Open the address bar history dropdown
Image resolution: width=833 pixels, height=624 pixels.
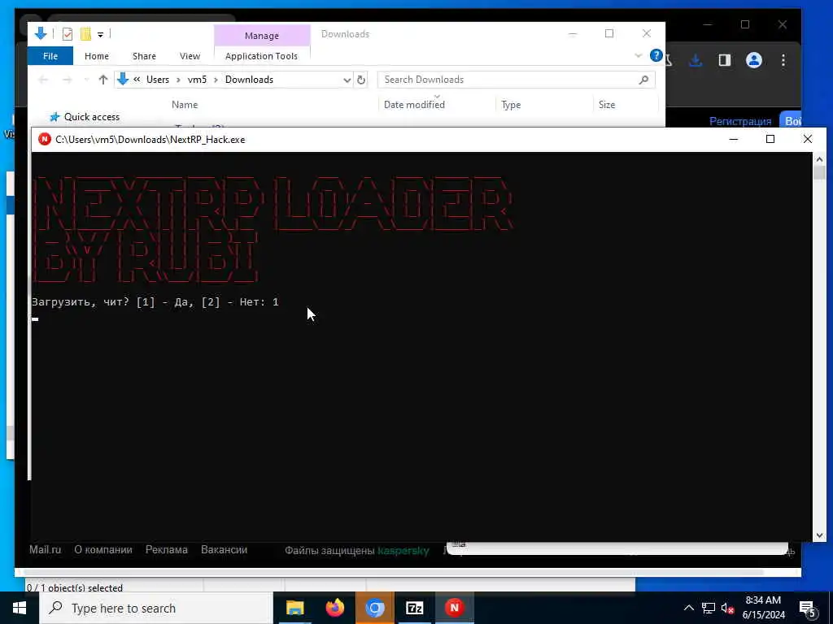pos(347,80)
